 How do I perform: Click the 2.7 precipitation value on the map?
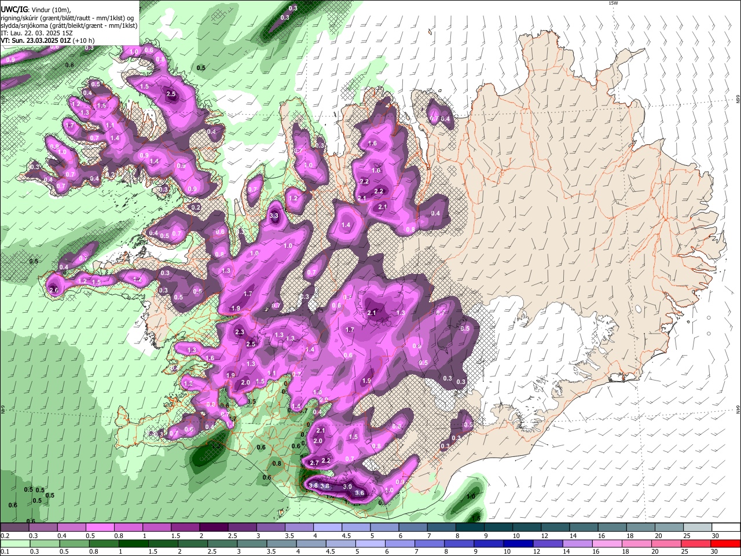(x=315, y=463)
